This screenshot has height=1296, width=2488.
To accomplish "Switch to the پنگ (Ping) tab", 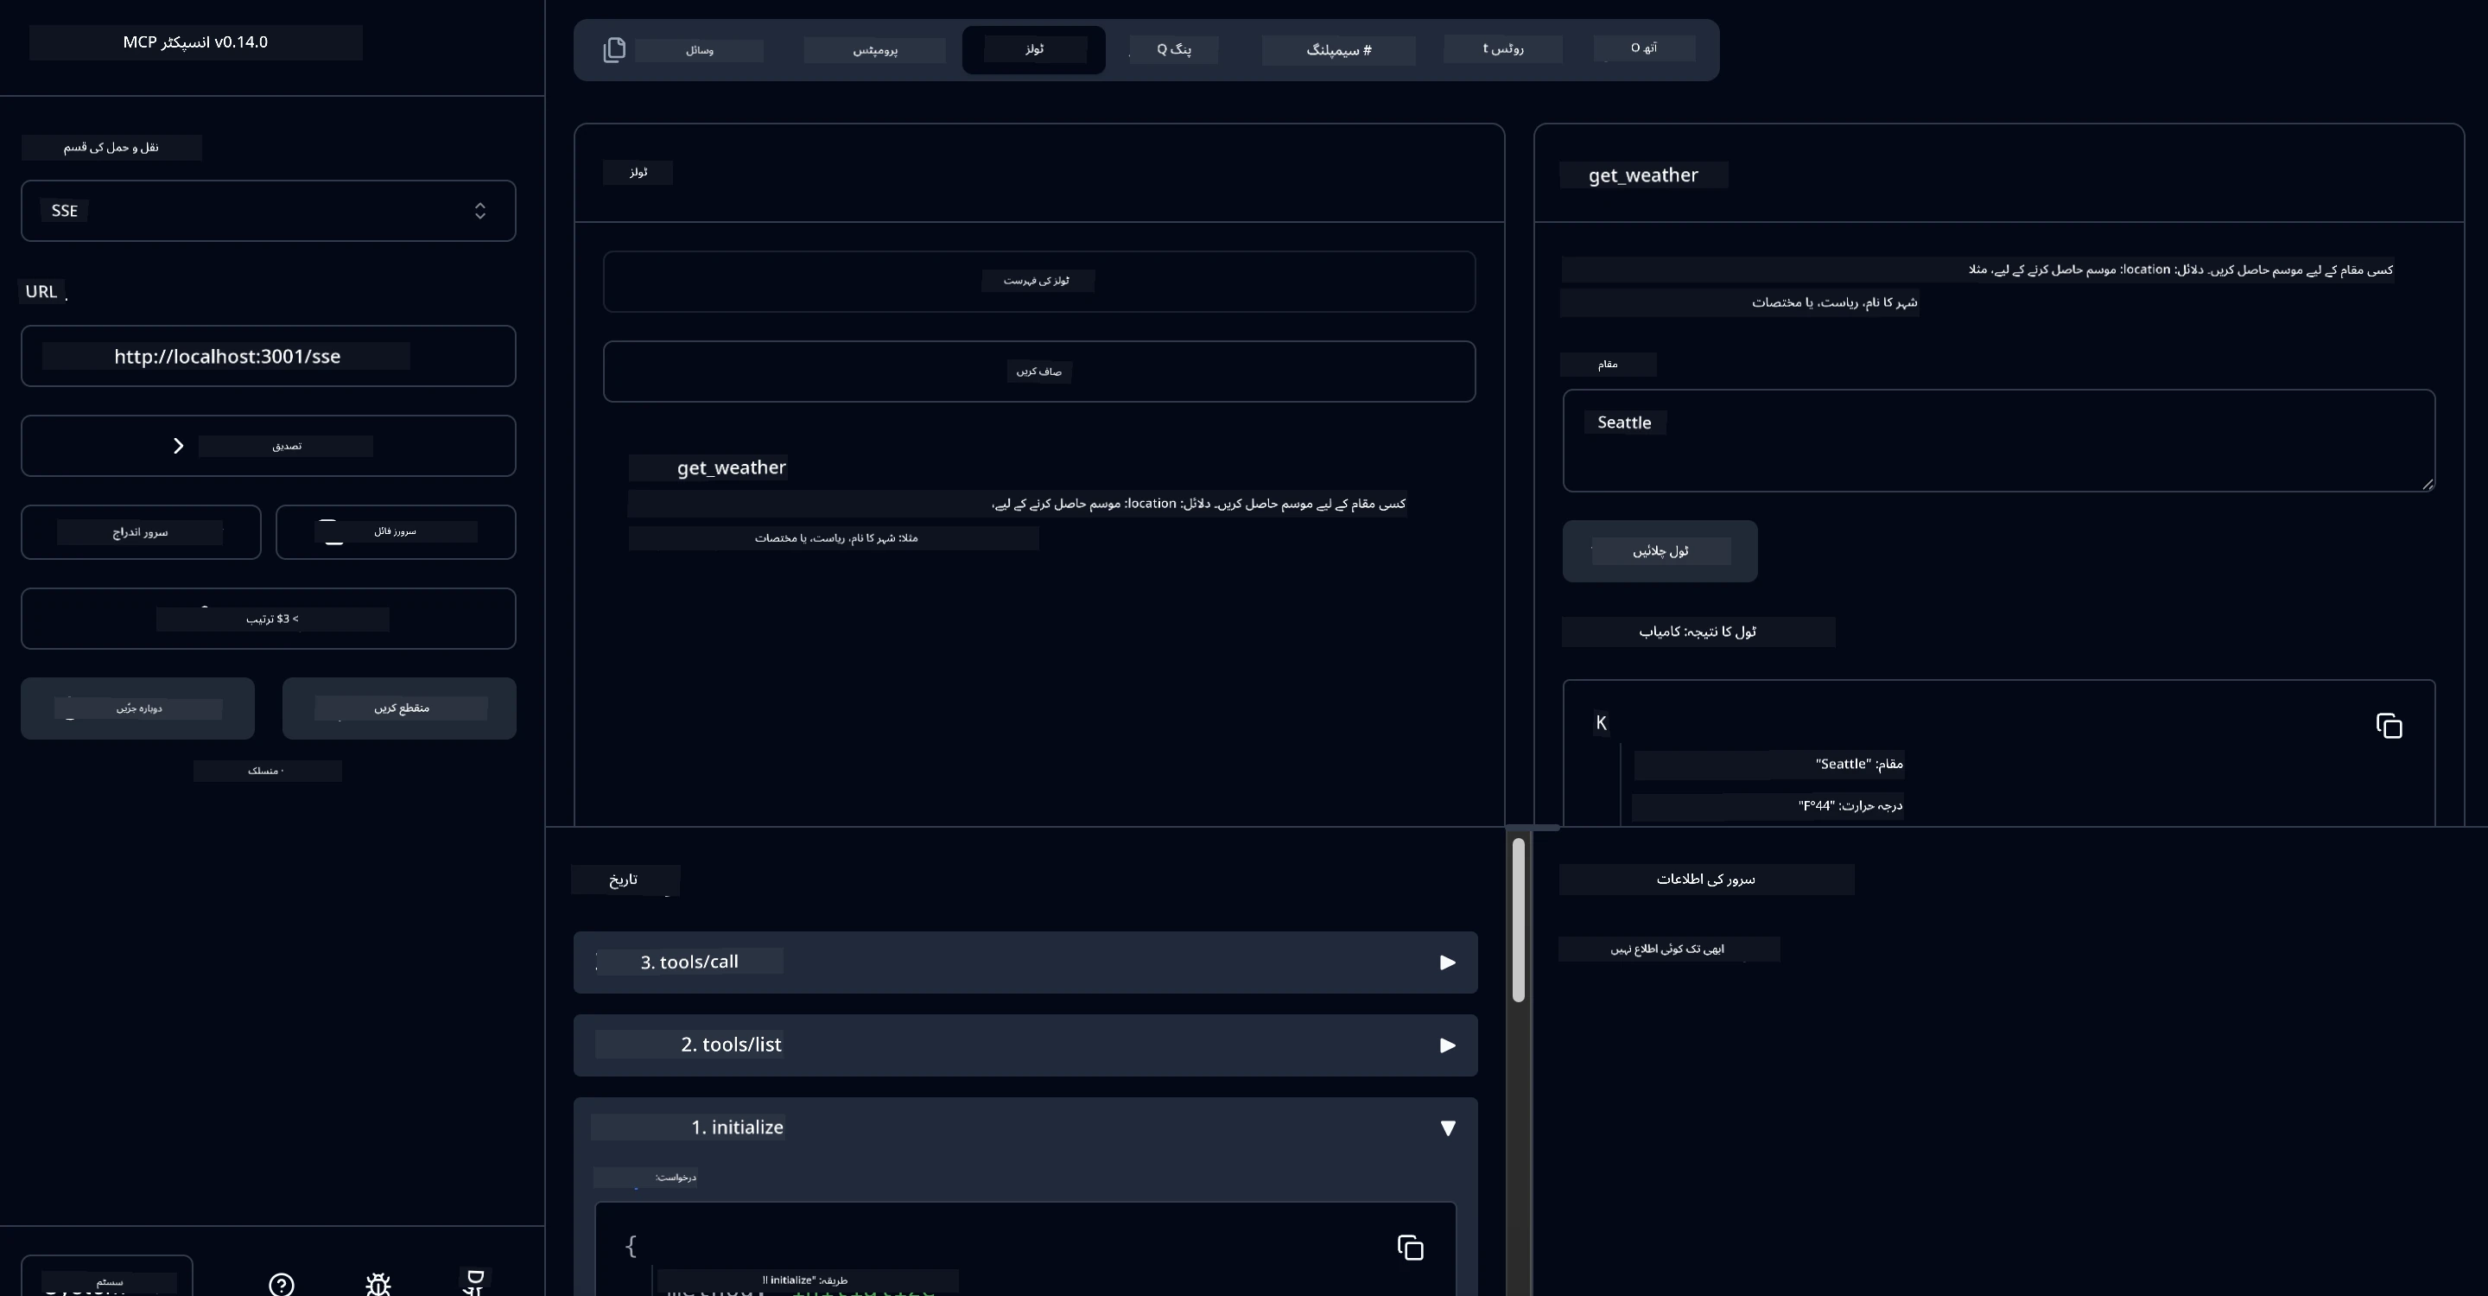I will pos(1173,49).
